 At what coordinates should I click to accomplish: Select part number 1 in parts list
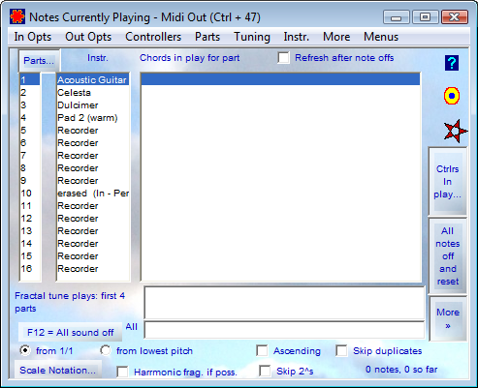coord(30,80)
